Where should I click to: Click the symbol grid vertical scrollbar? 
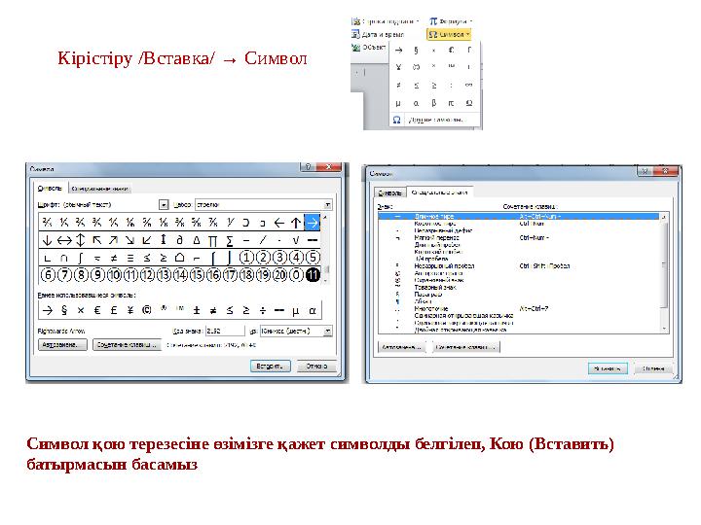click(x=325, y=249)
